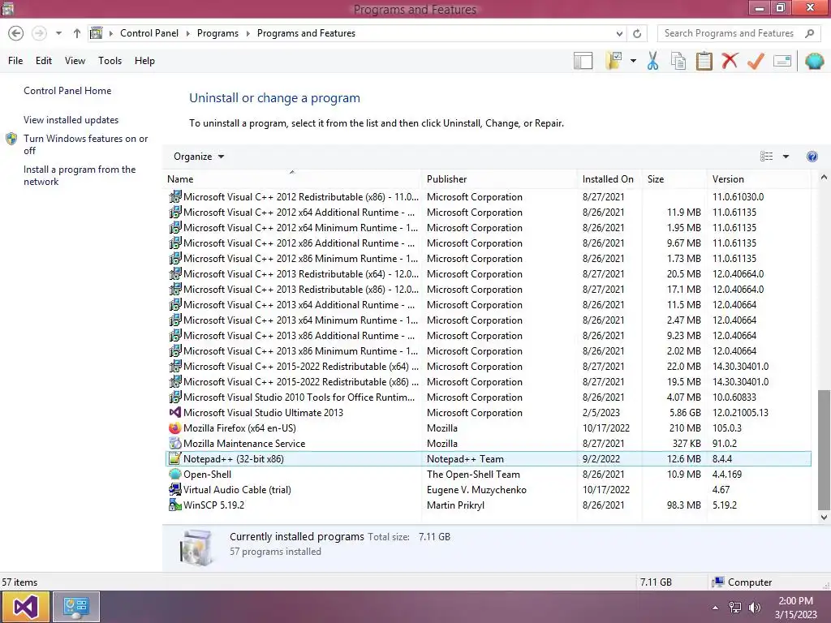Sort by the Size column header
Screen dimensions: 831x623
[x=674, y=179]
